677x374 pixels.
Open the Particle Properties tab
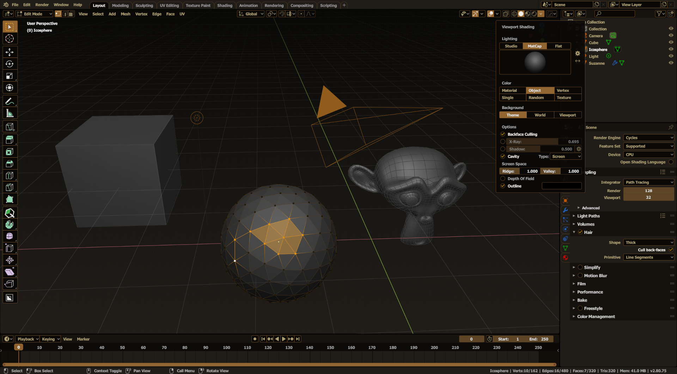566,220
